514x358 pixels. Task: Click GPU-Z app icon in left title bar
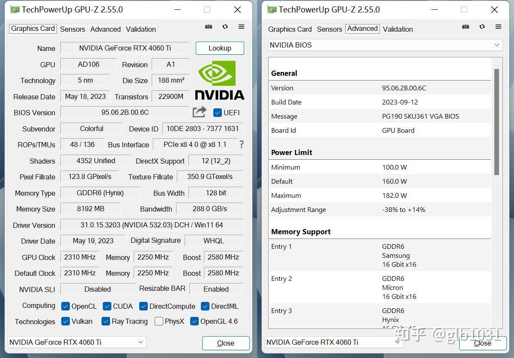pos(15,9)
